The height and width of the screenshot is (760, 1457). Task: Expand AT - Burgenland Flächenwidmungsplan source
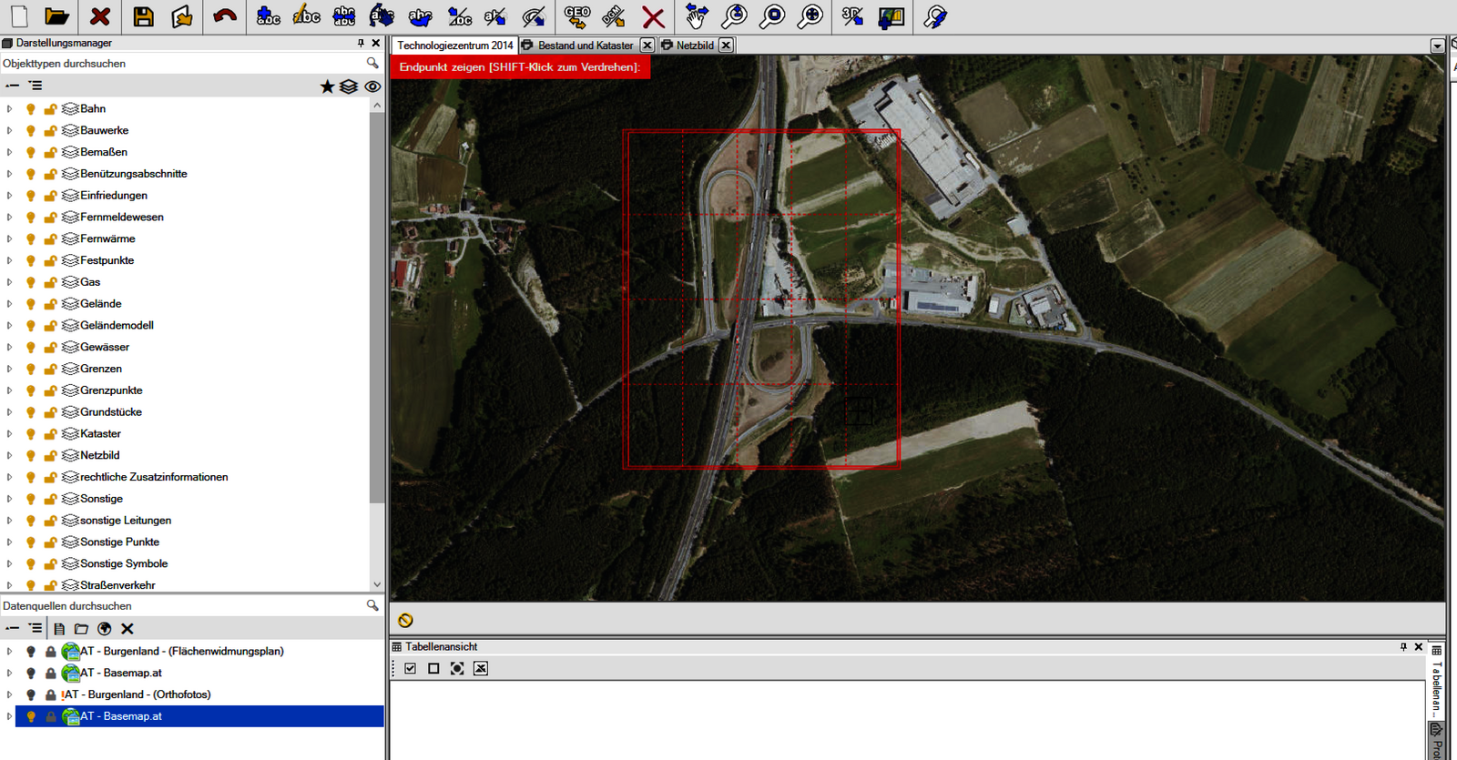(9, 652)
